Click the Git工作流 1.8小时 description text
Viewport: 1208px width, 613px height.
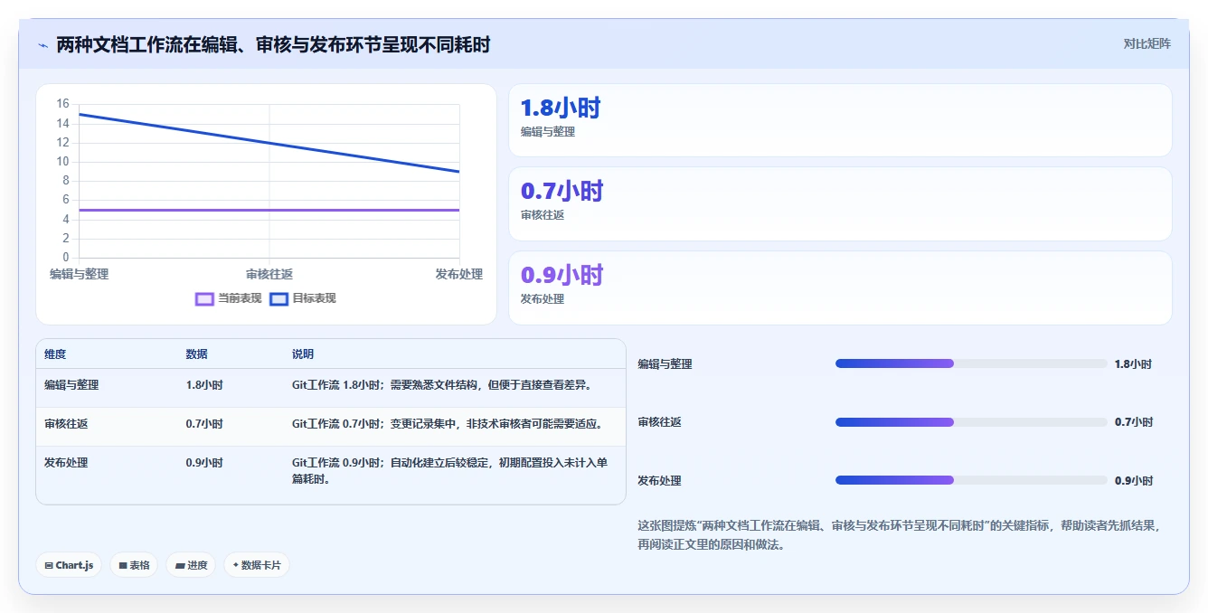[441, 385]
